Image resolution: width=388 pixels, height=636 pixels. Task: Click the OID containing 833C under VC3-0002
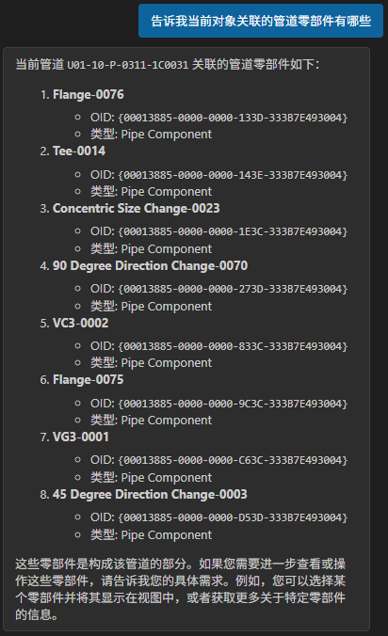234,346
